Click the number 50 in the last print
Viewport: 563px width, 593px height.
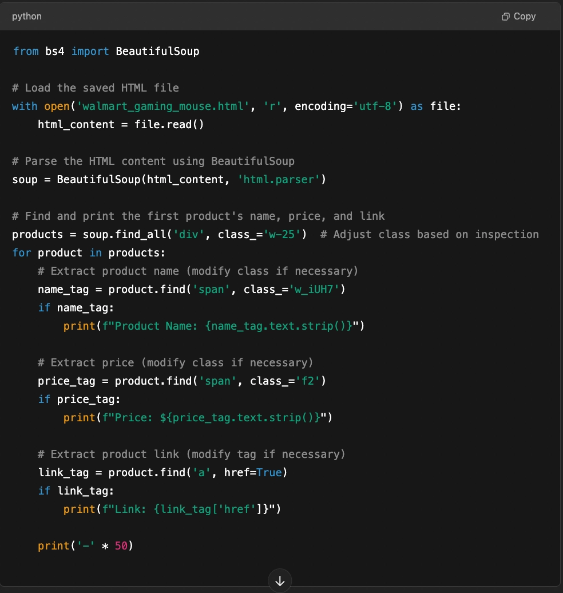point(121,545)
